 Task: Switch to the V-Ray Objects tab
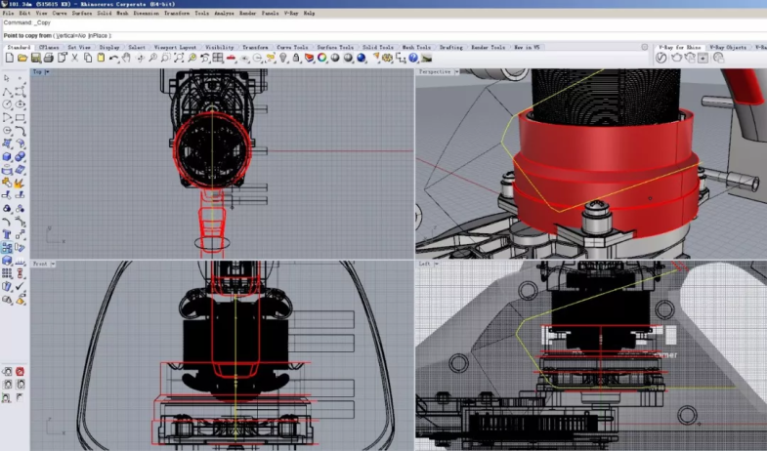[x=729, y=47]
